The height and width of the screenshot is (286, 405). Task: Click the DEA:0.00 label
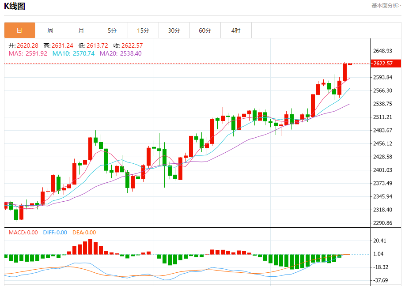84,233
